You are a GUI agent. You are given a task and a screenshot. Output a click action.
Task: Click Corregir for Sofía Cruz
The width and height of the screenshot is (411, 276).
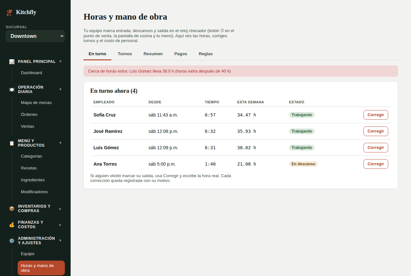pos(376,115)
